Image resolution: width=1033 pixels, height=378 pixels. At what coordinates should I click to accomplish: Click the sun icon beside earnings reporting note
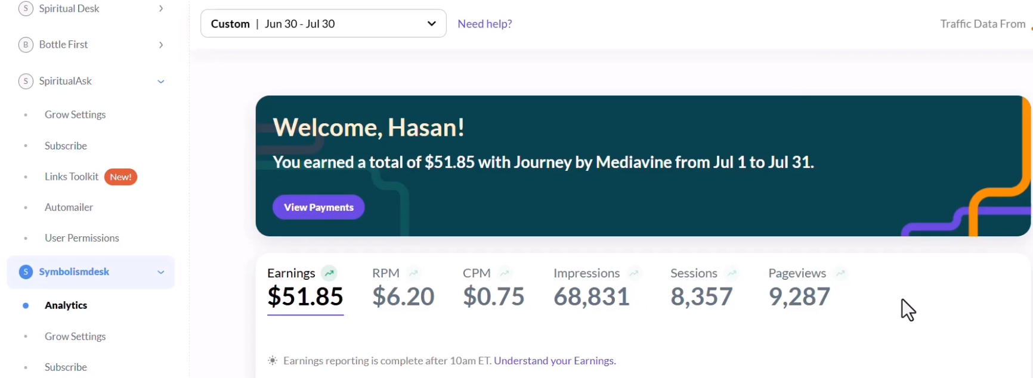(273, 361)
